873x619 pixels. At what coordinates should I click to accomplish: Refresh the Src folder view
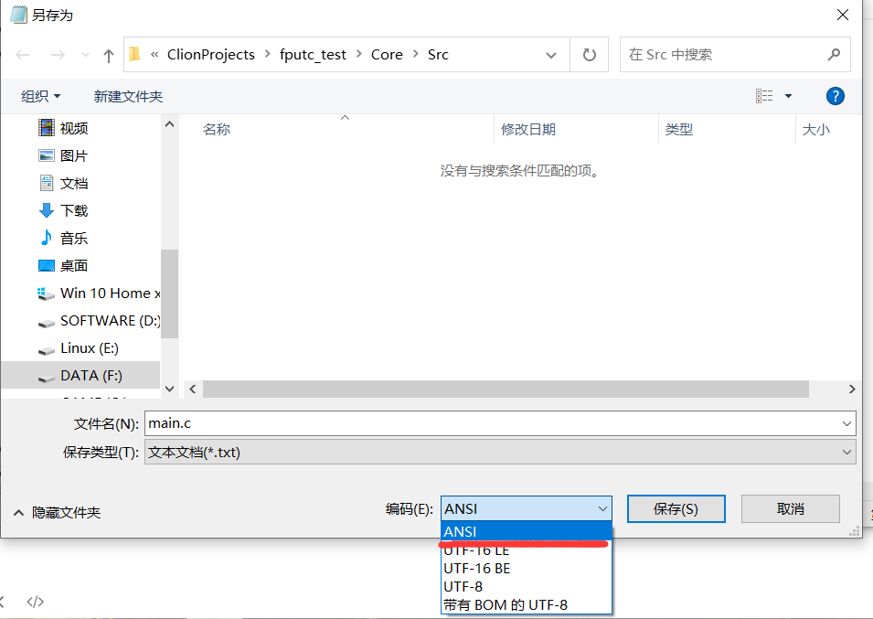pyautogui.click(x=590, y=55)
